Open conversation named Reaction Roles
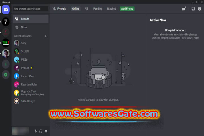204x136 pixels. [x=31, y=84]
